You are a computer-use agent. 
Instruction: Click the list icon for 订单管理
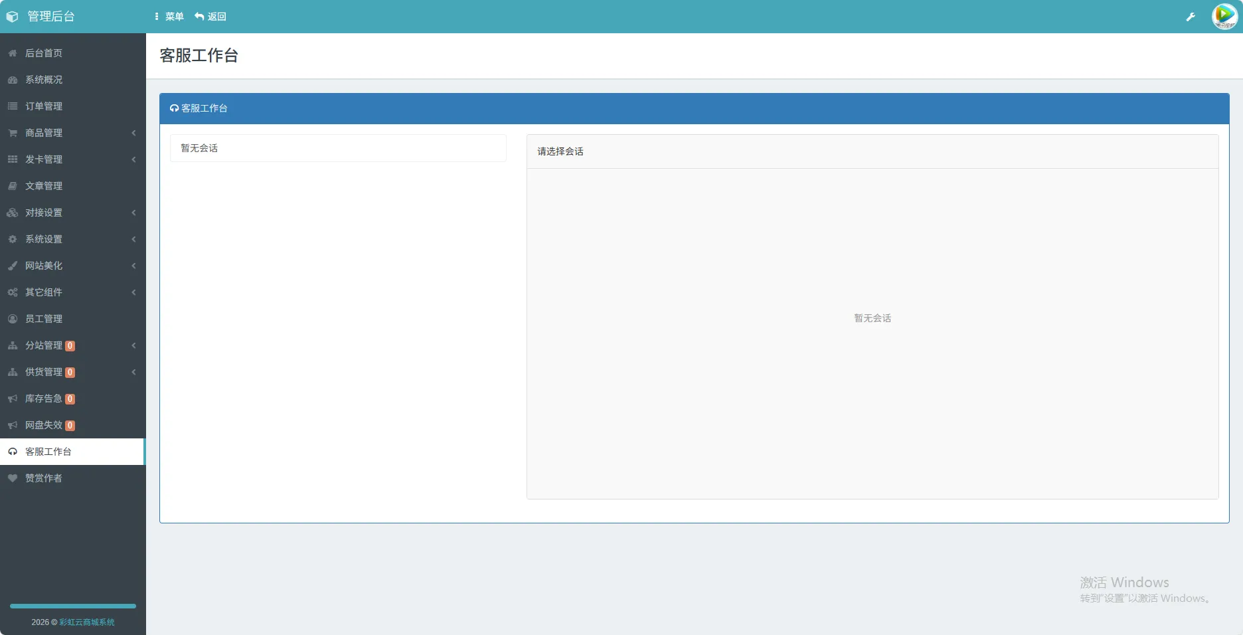click(13, 106)
